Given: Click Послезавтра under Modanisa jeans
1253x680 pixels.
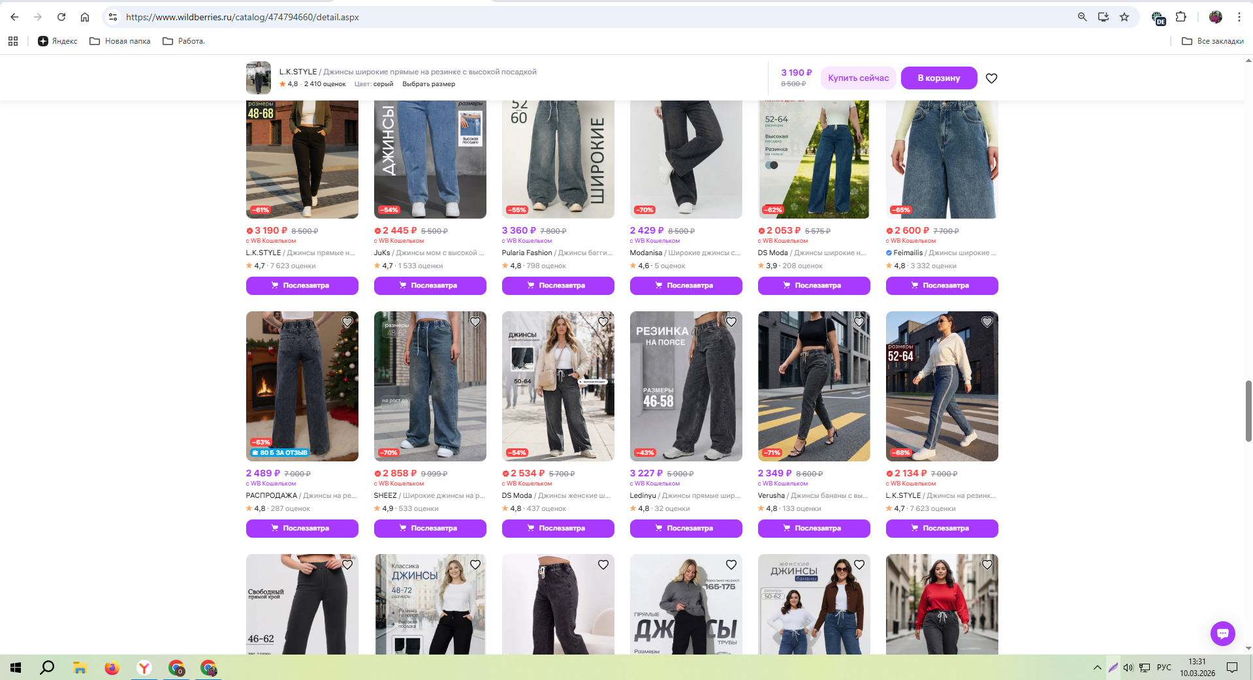Looking at the screenshot, I should click(x=686, y=286).
